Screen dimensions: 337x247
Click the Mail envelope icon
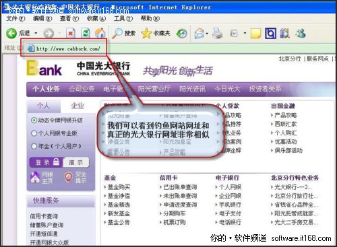[200, 34]
